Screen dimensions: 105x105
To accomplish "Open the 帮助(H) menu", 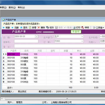I will (x=21, y=7).
